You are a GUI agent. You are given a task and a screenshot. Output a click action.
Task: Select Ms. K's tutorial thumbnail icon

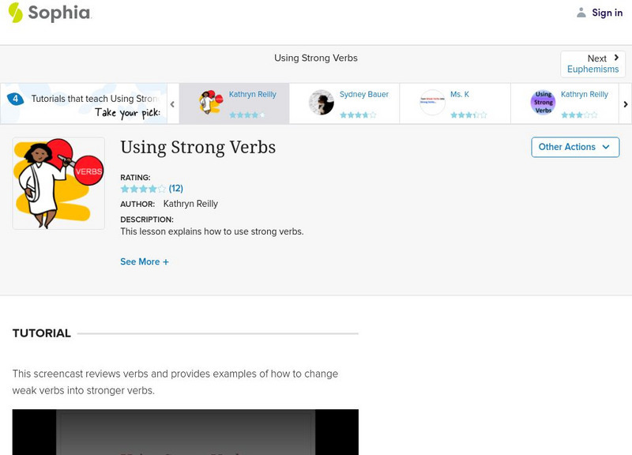click(x=432, y=103)
